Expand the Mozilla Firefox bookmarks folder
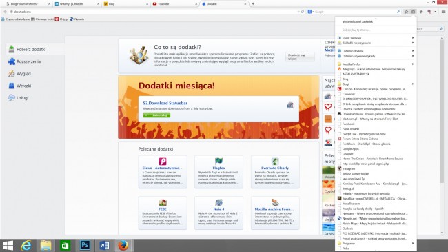This screenshot has width=448, height=252. [376, 64]
